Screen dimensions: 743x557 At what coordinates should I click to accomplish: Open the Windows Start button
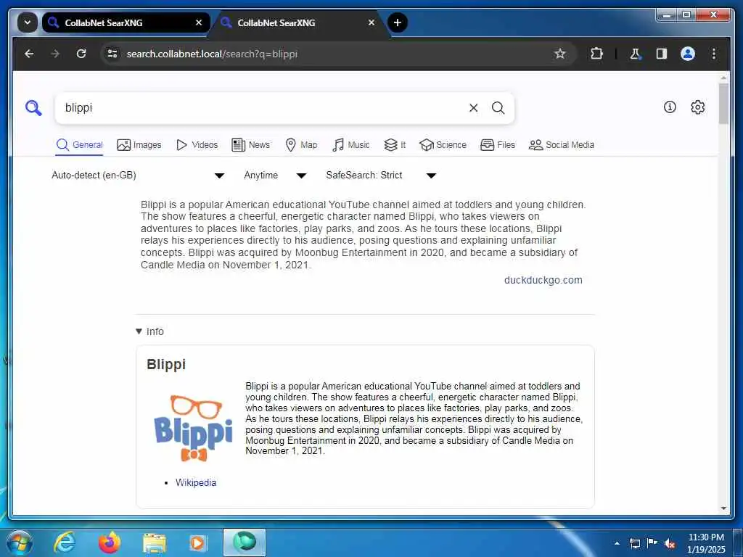click(20, 542)
